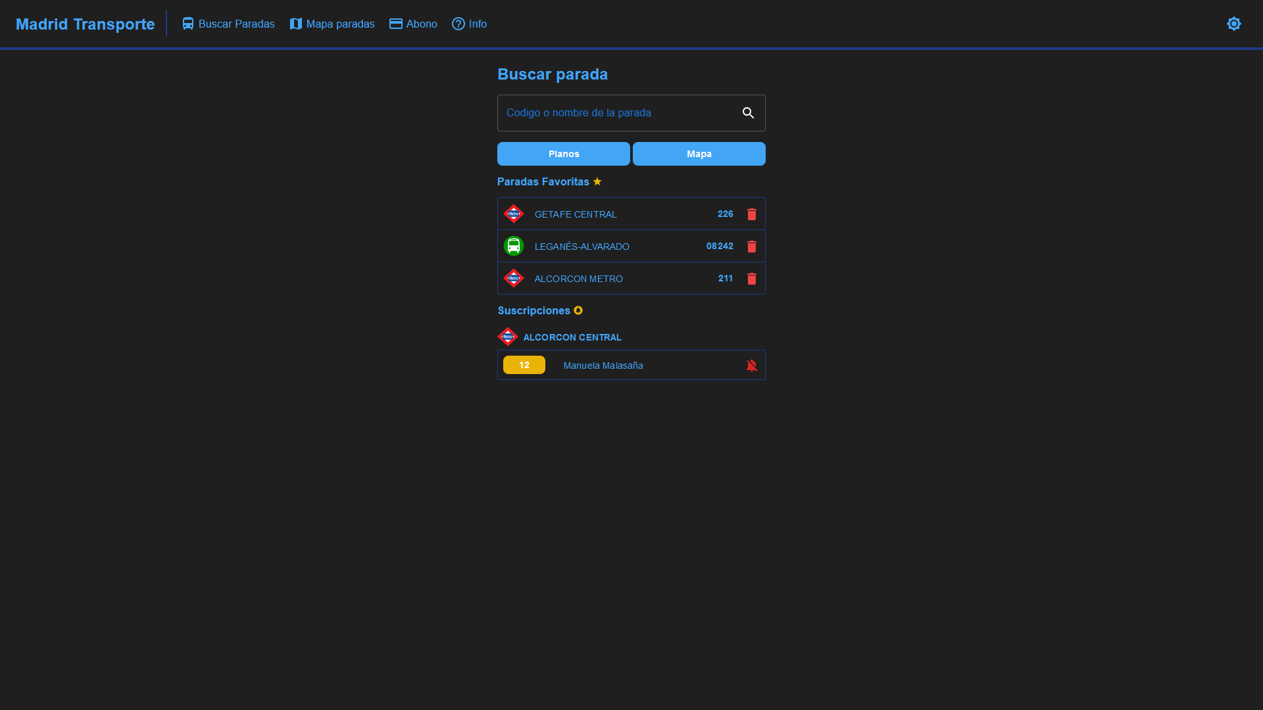Image resolution: width=1263 pixels, height=710 pixels.
Task: Click the Metro logo beside GETAFE CENTRAL
Action: 514,214
